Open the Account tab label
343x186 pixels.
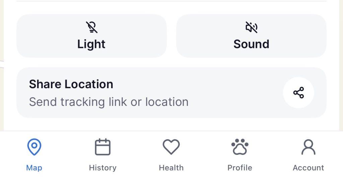308,168
